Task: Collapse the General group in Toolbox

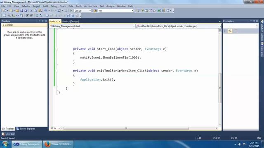Action: (x=3, y=25)
